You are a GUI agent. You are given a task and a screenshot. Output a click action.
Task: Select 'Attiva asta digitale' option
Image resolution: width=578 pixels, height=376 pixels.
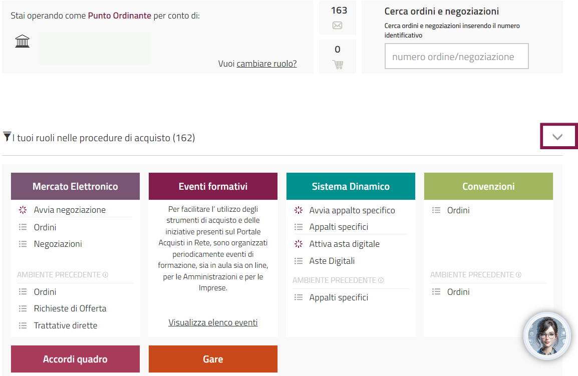[x=344, y=244]
